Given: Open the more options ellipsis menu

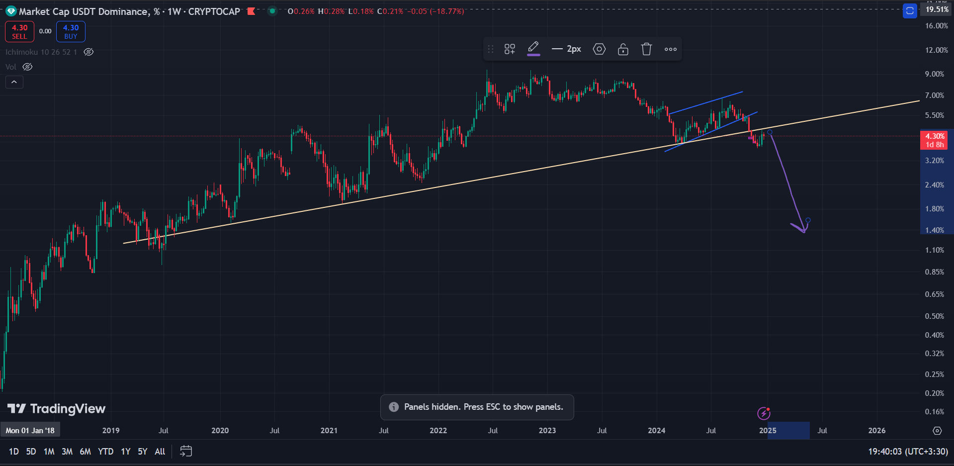Looking at the screenshot, I should click(x=671, y=49).
